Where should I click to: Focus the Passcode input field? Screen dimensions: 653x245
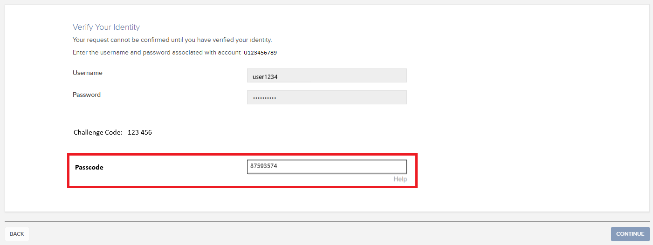pyautogui.click(x=327, y=167)
